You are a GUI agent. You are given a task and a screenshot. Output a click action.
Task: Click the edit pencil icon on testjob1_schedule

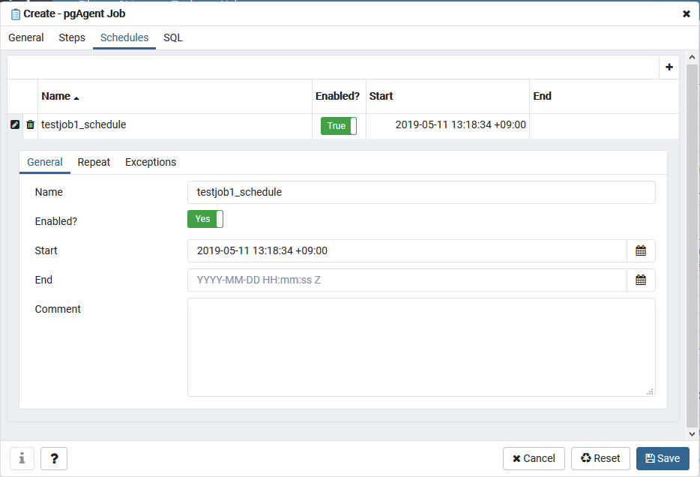(14, 124)
